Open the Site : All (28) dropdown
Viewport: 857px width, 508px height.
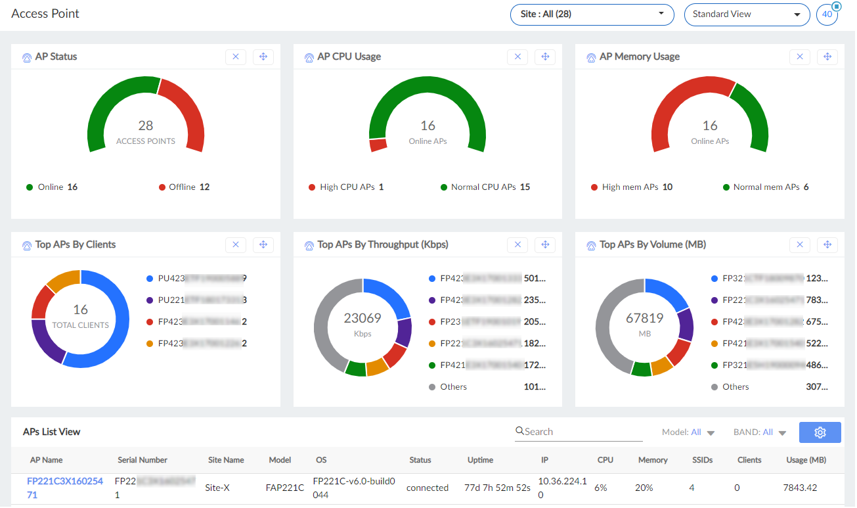click(x=591, y=14)
